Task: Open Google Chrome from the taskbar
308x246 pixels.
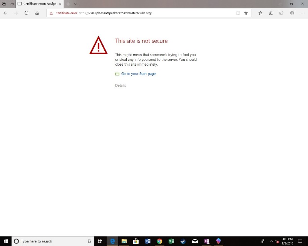Action: (x=159, y=241)
